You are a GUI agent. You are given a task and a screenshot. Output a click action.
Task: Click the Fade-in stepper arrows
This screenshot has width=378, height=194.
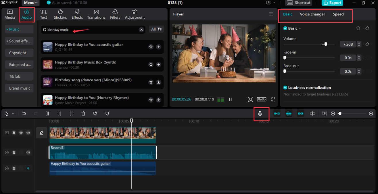[x=359, y=58]
